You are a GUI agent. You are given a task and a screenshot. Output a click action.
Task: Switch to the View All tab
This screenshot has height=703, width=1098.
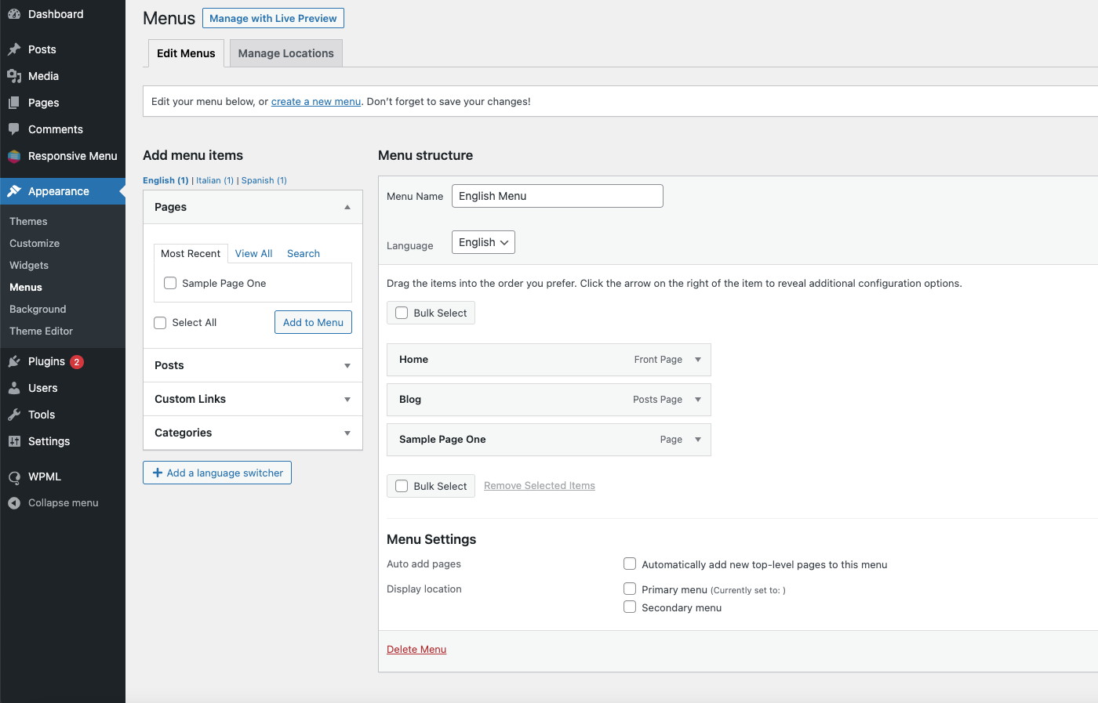pyautogui.click(x=254, y=253)
